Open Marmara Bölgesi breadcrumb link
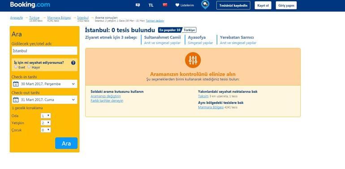 pyautogui.click(x=59, y=17)
